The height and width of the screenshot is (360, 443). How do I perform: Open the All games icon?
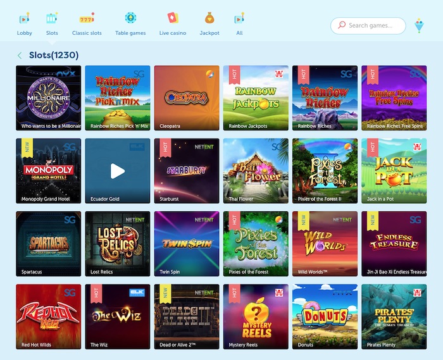tap(239, 18)
